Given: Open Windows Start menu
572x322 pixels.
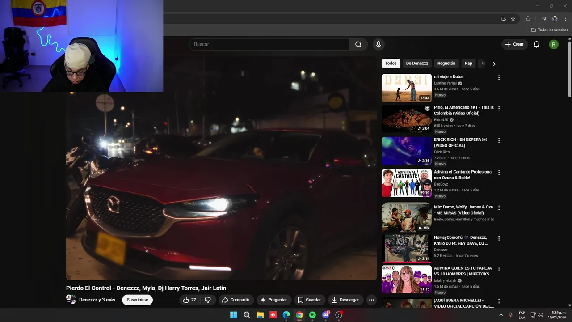Looking at the screenshot, I should coord(234,315).
